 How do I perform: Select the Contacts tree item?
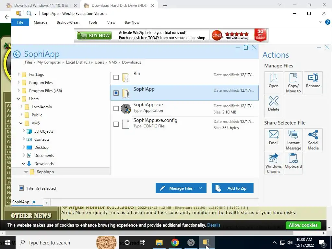(x=42, y=139)
